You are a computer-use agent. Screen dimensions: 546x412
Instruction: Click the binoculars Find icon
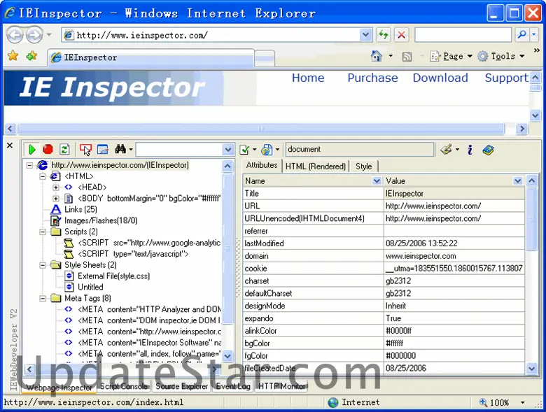pyautogui.click(x=120, y=149)
